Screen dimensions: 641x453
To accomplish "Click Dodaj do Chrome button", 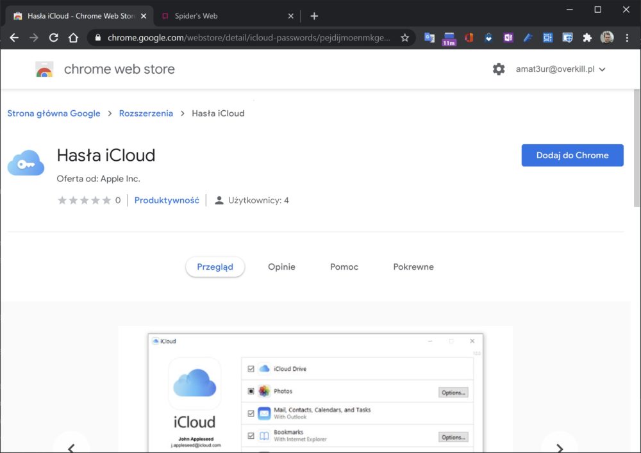I will pos(572,155).
